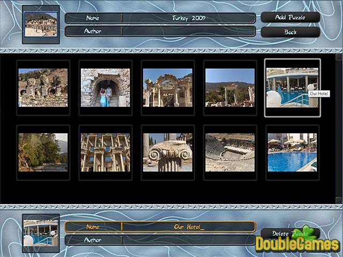This screenshot has width=343, height=257.
Task: Click the Add Puzzle button
Action: click(x=290, y=17)
